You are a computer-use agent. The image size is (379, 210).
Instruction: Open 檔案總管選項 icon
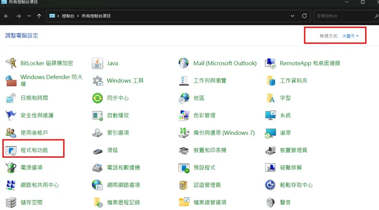pyautogui.click(x=184, y=202)
